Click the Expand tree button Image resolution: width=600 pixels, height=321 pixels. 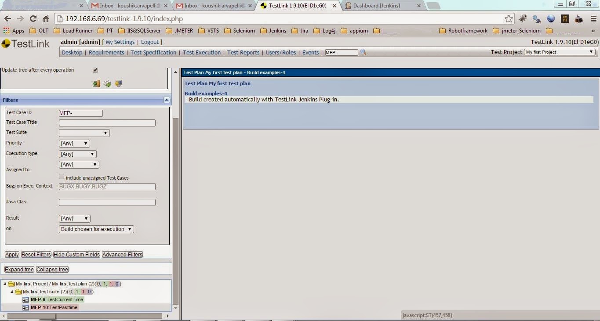tap(19, 270)
